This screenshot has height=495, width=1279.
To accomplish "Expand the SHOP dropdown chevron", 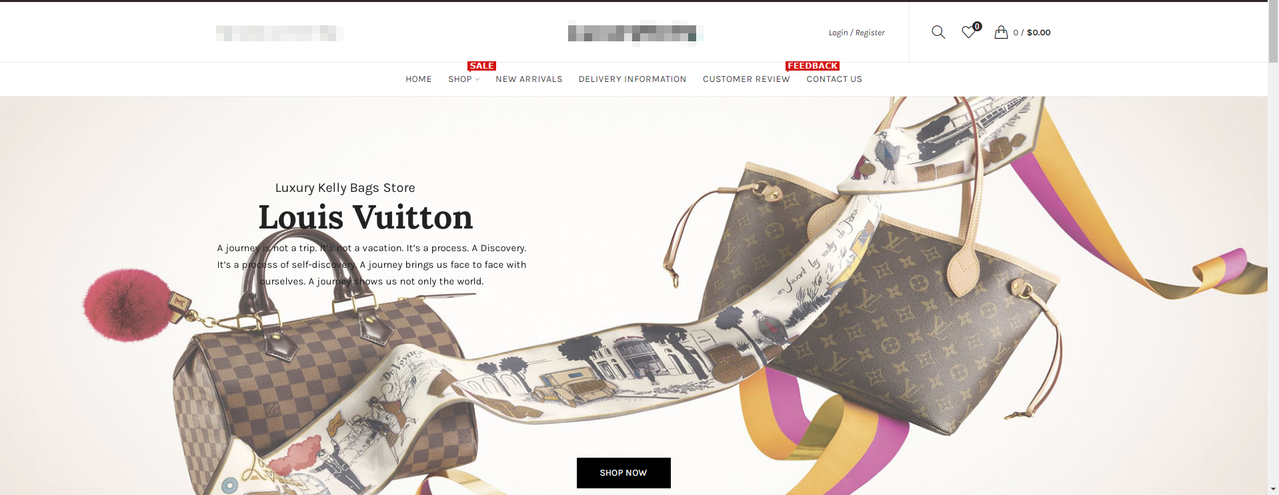I will (477, 79).
